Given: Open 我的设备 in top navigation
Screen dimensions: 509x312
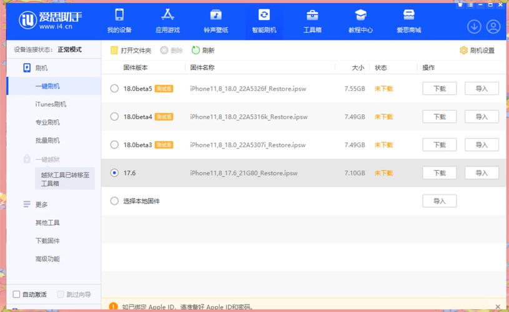Looking at the screenshot, I should tap(119, 21).
